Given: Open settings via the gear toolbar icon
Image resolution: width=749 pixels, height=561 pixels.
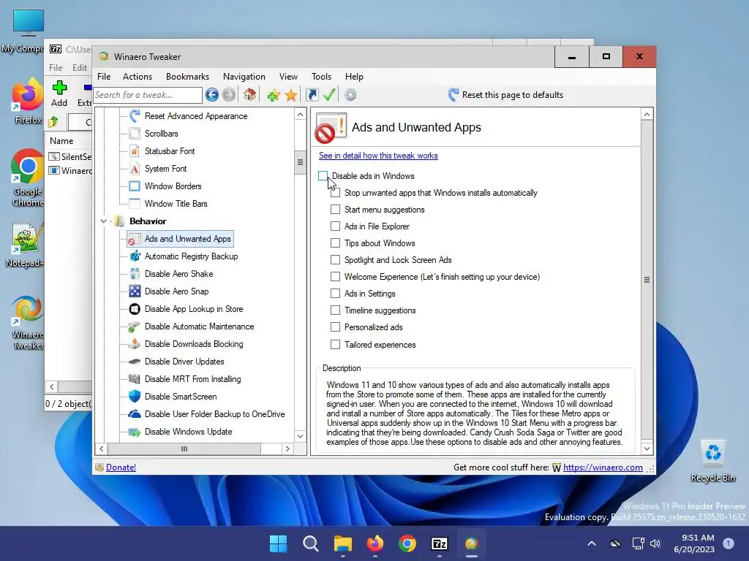Looking at the screenshot, I should [x=350, y=95].
